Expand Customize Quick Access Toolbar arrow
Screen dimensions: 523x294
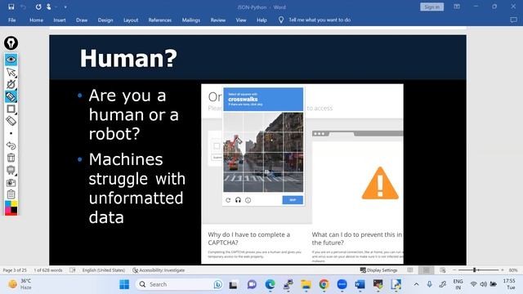click(x=65, y=7)
